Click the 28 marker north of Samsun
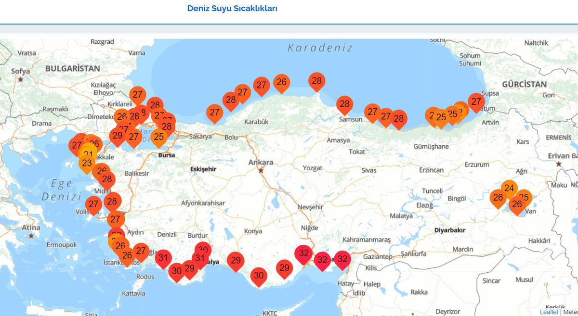578x316 pixels. [344, 104]
